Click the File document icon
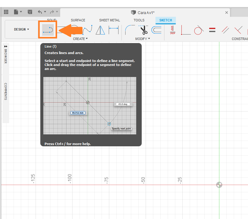248x219 pixels. (16, 12)
